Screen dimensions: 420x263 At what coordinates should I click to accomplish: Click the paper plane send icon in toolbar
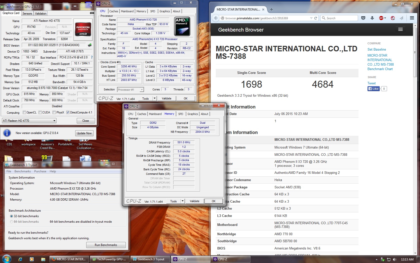pos(401,18)
